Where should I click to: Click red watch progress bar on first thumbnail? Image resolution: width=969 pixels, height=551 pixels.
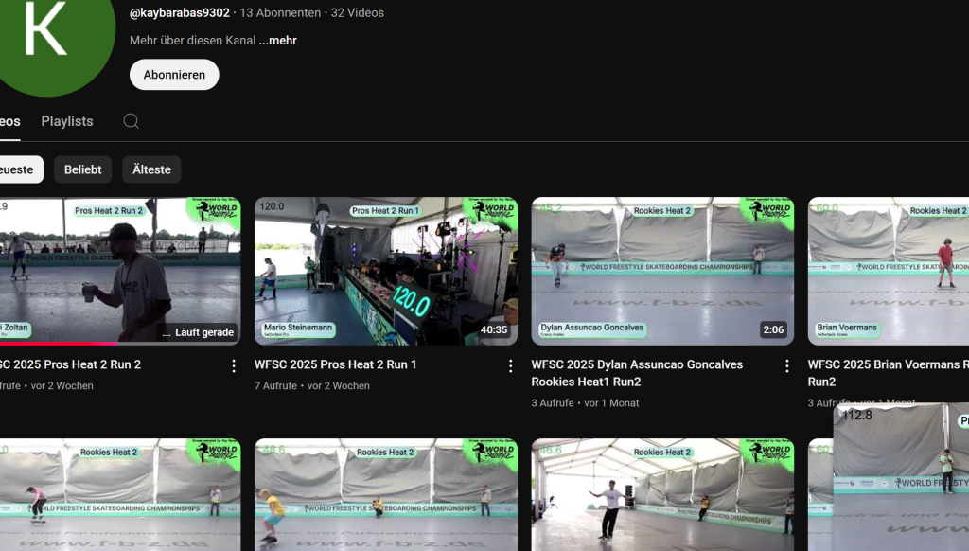coord(57,344)
